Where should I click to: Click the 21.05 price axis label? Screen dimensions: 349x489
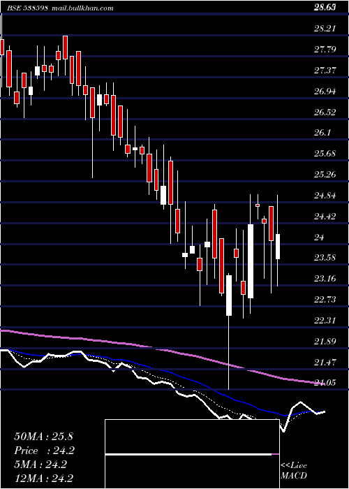[x=325, y=383]
